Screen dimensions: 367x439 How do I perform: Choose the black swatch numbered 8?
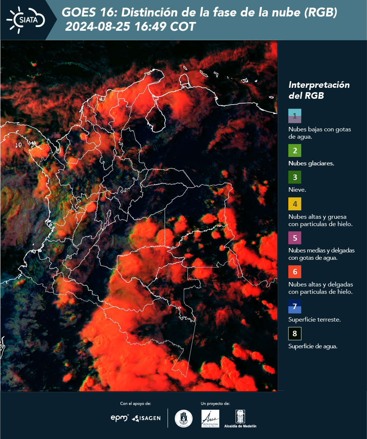point(295,334)
